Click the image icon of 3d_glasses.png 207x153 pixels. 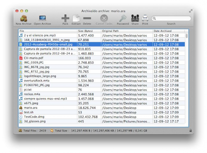coord(21,121)
